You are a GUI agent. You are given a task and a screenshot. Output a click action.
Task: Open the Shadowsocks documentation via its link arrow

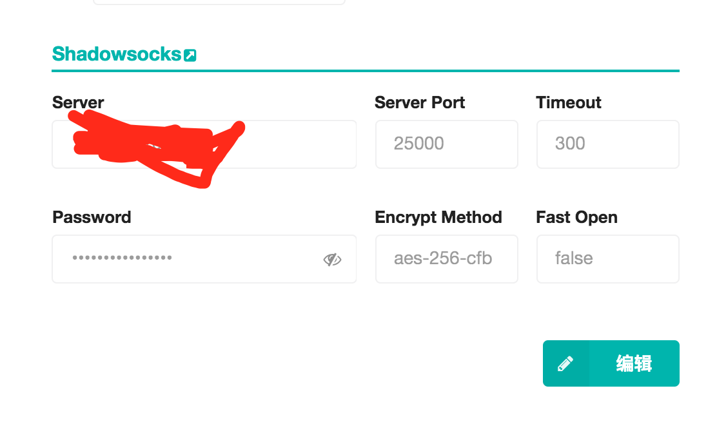coord(190,54)
